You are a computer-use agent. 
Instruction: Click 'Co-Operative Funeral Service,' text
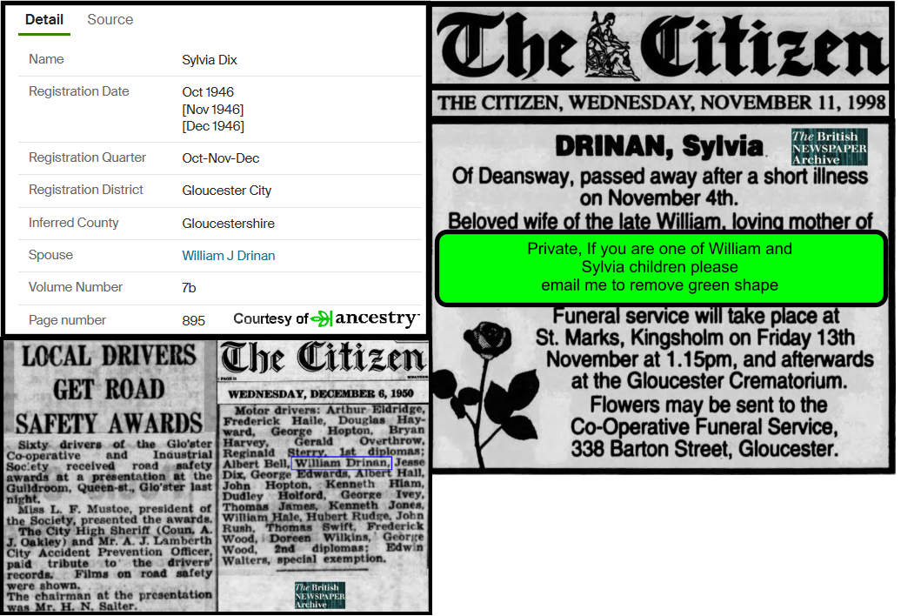(704, 427)
